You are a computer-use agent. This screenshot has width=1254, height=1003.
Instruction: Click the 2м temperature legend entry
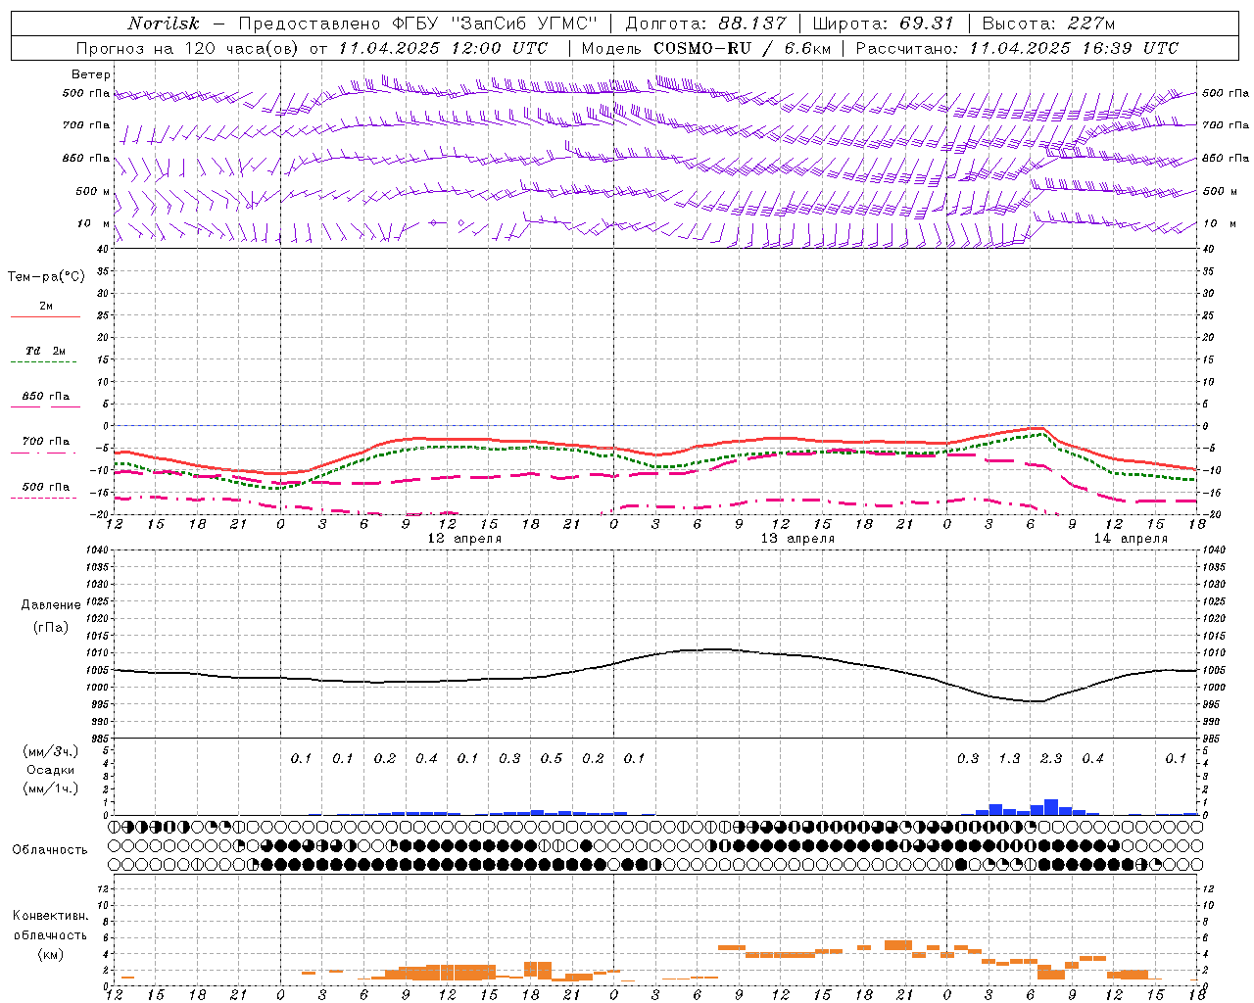tap(46, 306)
